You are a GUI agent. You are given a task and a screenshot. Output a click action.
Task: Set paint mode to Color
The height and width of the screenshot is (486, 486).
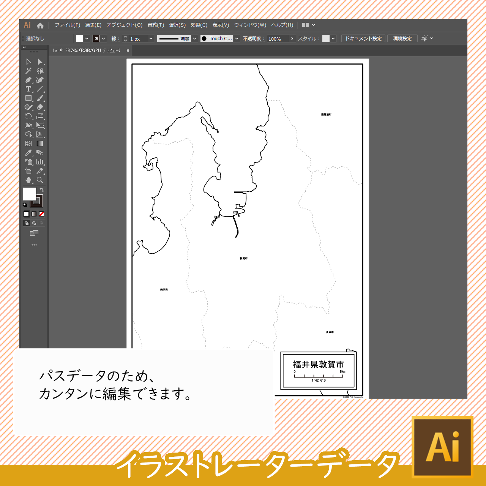tap(27, 214)
